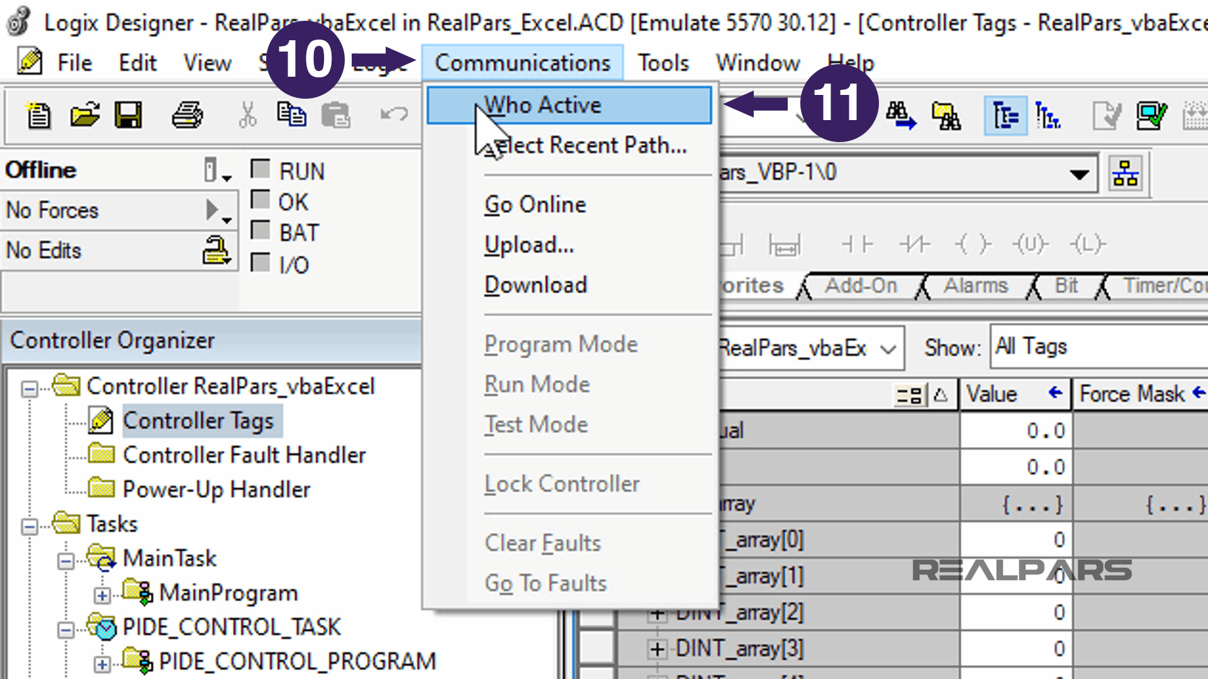Screen dimensions: 1208x679
Task: Save the project using the Save icon
Action: point(129,115)
